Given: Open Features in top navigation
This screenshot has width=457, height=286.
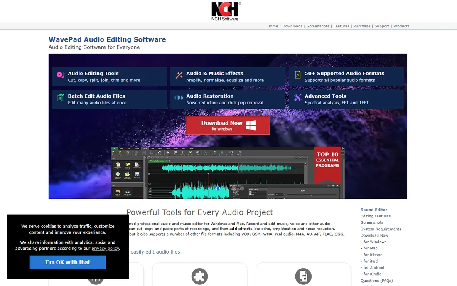Looking at the screenshot, I should point(341,26).
